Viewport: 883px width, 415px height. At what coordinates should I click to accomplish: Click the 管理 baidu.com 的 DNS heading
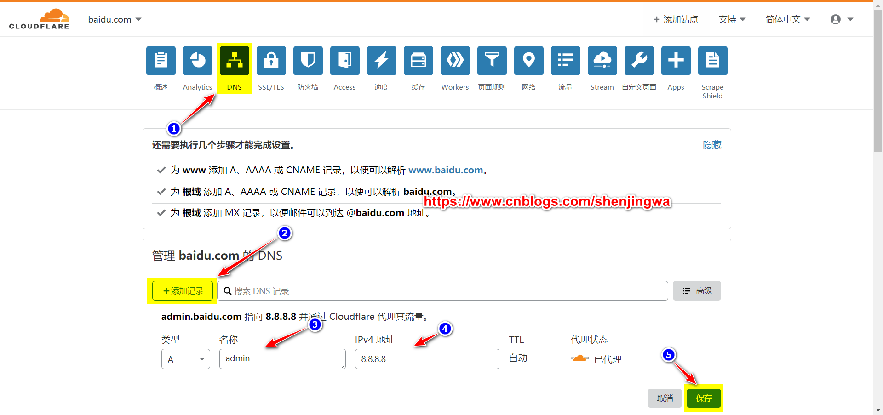pyautogui.click(x=217, y=256)
